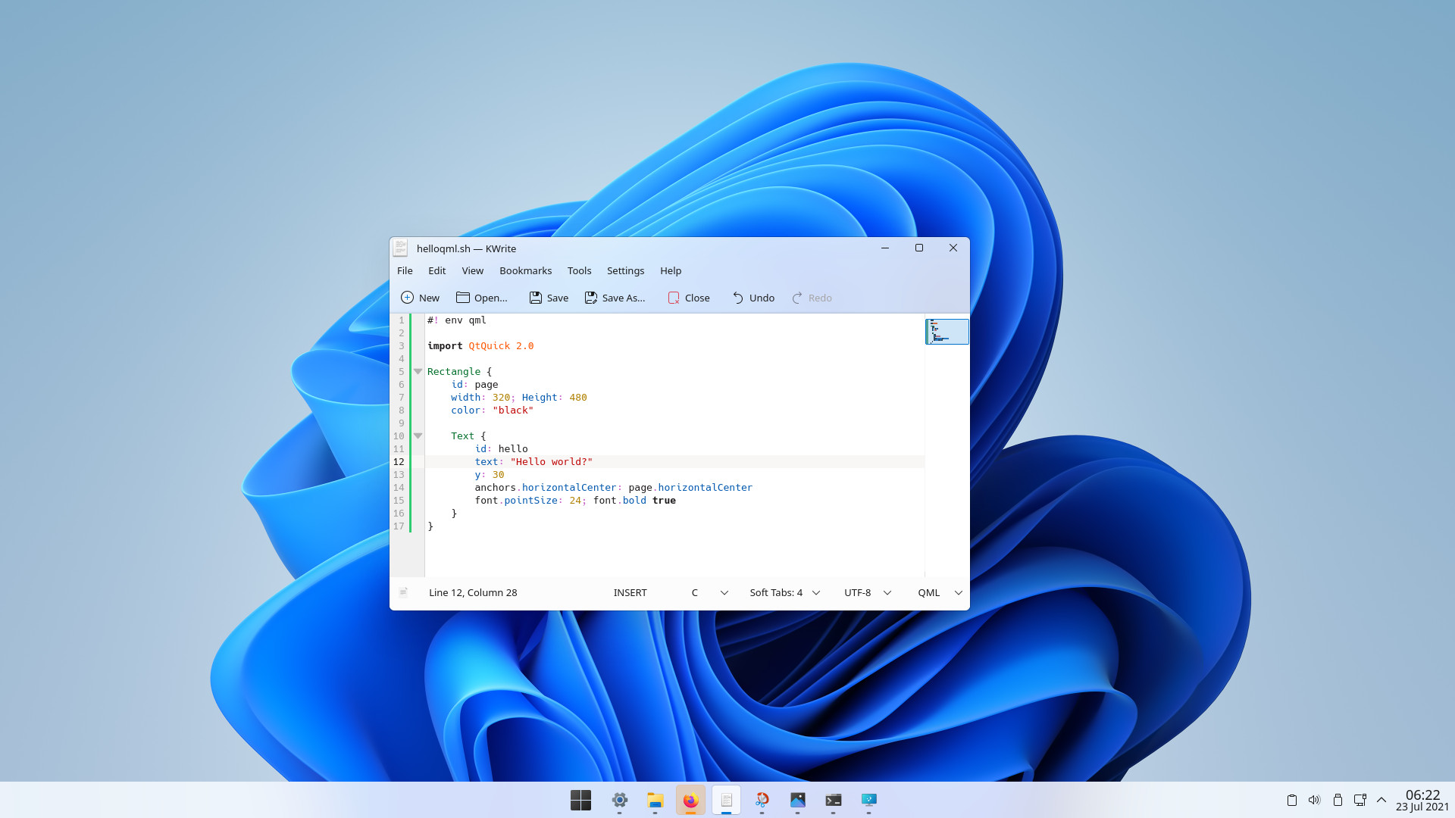Open the clipboard tray icon
1455x818 pixels.
(x=1292, y=800)
